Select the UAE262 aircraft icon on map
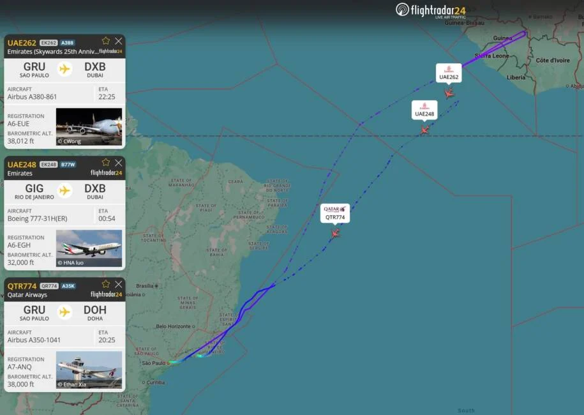 [x=449, y=93]
